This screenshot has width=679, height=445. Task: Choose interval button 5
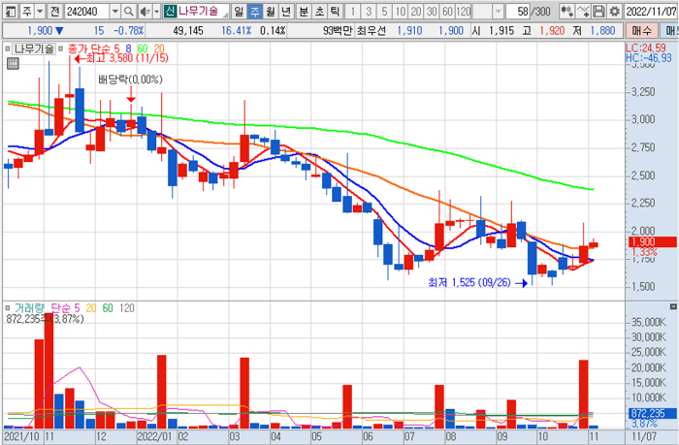tap(384, 12)
